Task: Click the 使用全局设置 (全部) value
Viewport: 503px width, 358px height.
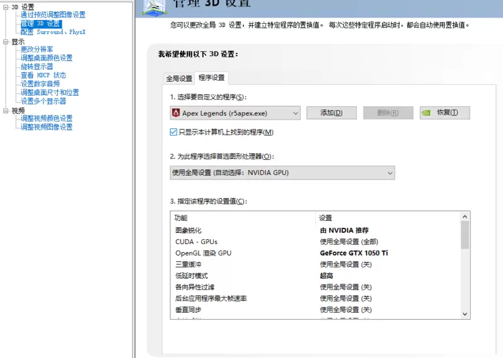Action: pos(349,242)
